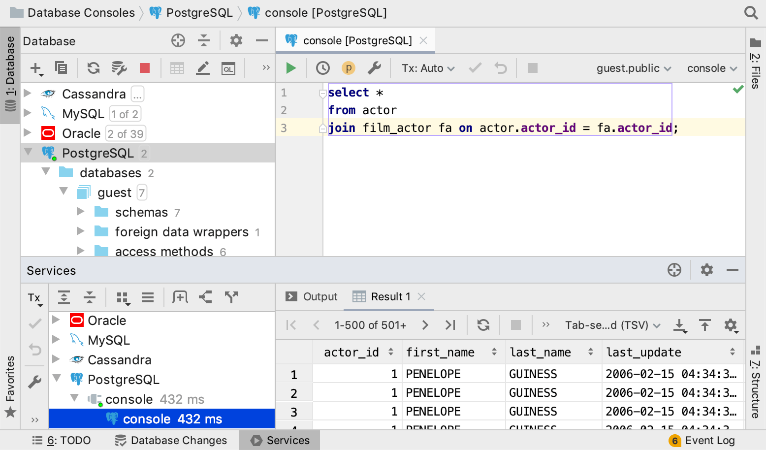Collapse the PostgreSQL data source
Image resolution: width=766 pixels, height=450 pixels.
28,152
